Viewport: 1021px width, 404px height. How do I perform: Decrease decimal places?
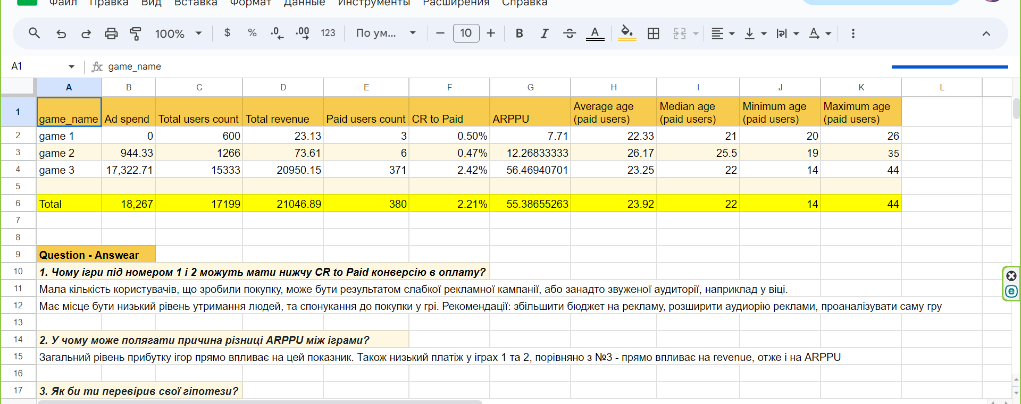coord(277,33)
